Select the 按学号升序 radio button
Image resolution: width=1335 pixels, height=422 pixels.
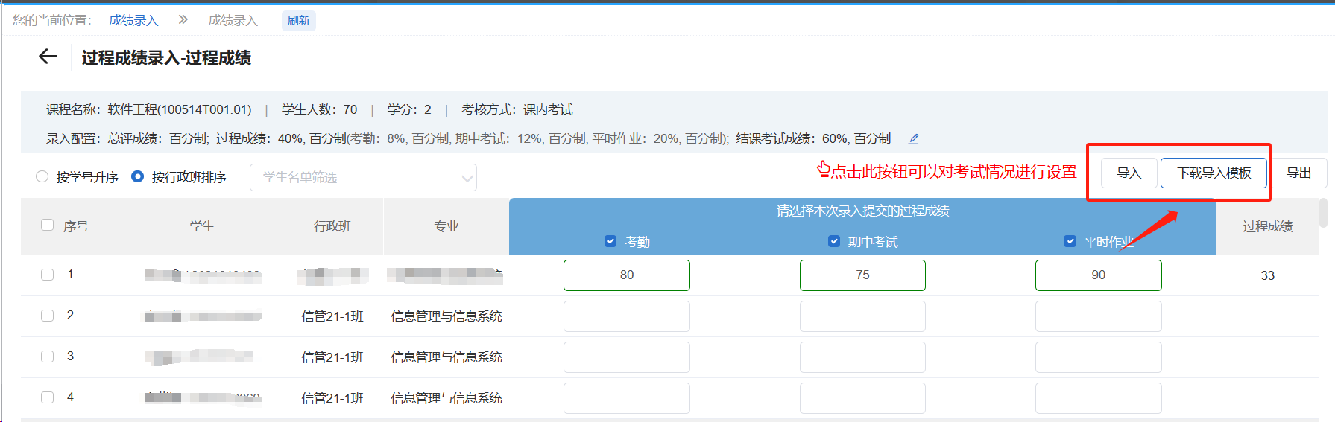point(42,177)
